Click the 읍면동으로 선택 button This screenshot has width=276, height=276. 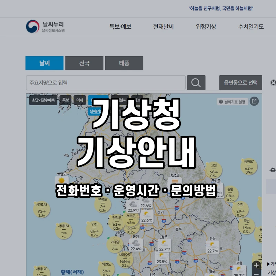(x=240, y=82)
